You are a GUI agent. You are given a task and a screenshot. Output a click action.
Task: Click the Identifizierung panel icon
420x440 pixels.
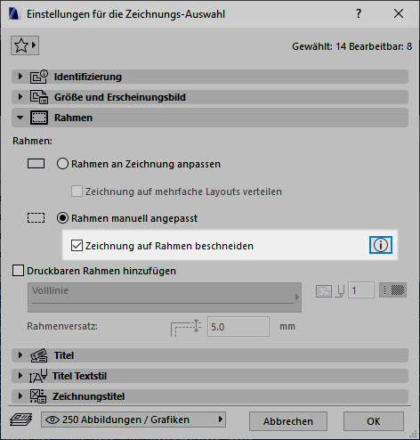tap(39, 77)
